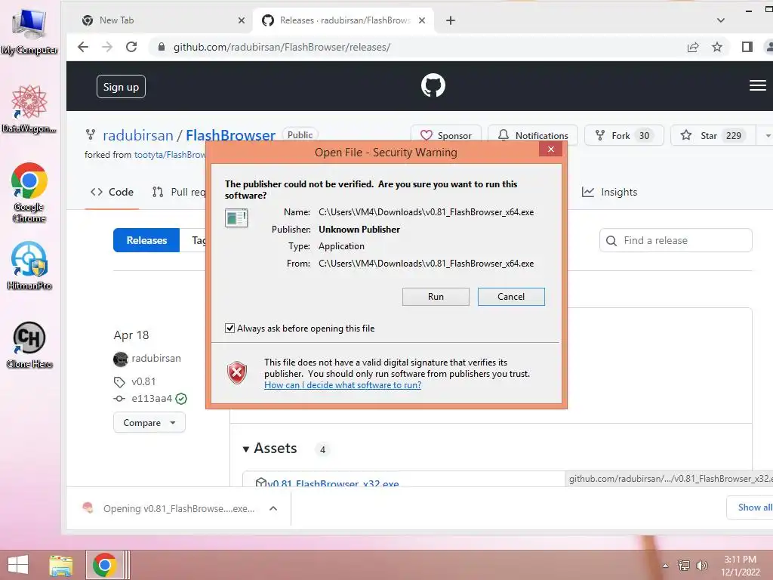Screen dimensions: 773x580
Task: Toggle the Chrome side panel icon
Action: coord(747,47)
